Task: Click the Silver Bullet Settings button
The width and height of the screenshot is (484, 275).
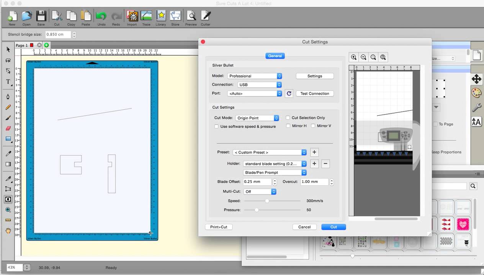Action: [x=315, y=76]
